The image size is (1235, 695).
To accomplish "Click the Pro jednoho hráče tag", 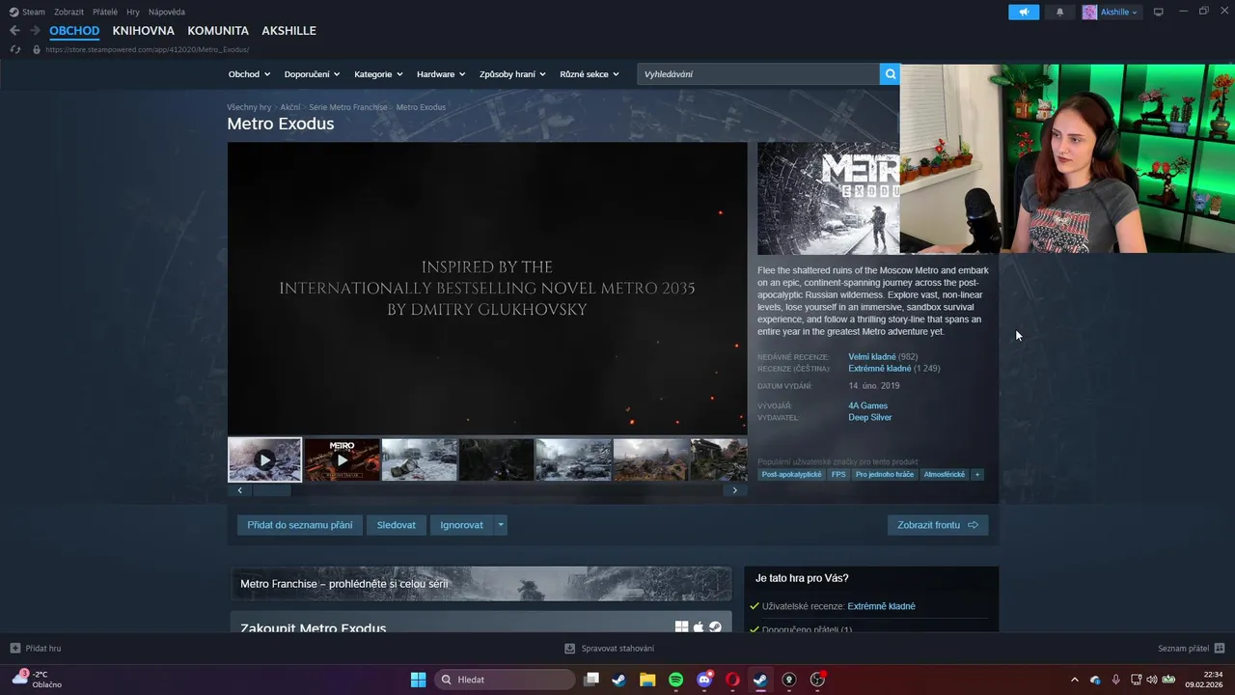I will point(885,475).
